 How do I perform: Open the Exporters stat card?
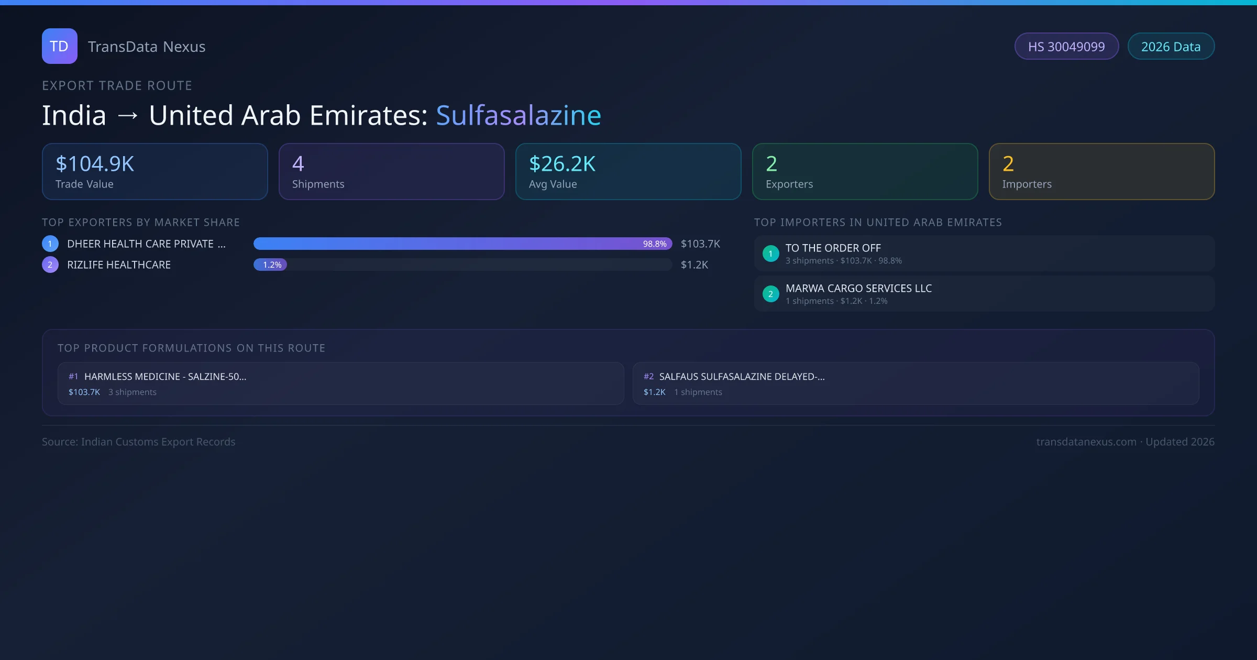click(x=865, y=172)
